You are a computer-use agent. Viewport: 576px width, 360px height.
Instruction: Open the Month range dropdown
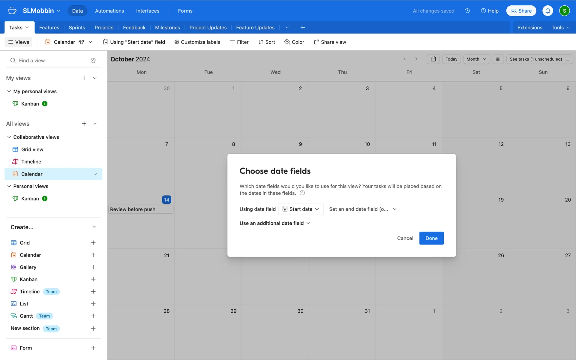click(x=476, y=59)
